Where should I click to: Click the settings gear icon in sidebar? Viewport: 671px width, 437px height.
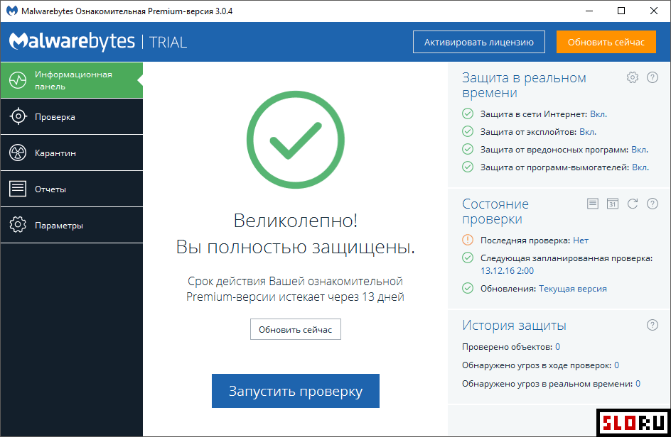pos(18,225)
